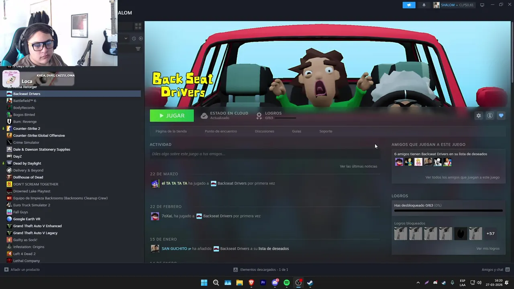Open Steam taskbar icon

pyautogui.click(x=310, y=283)
